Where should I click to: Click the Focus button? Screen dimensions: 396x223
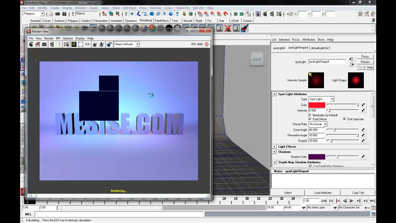(365, 57)
